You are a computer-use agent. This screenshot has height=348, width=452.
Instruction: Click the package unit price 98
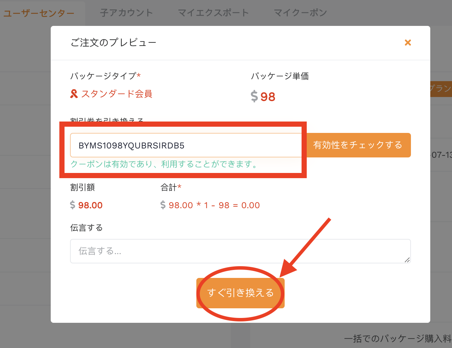(x=268, y=97)
